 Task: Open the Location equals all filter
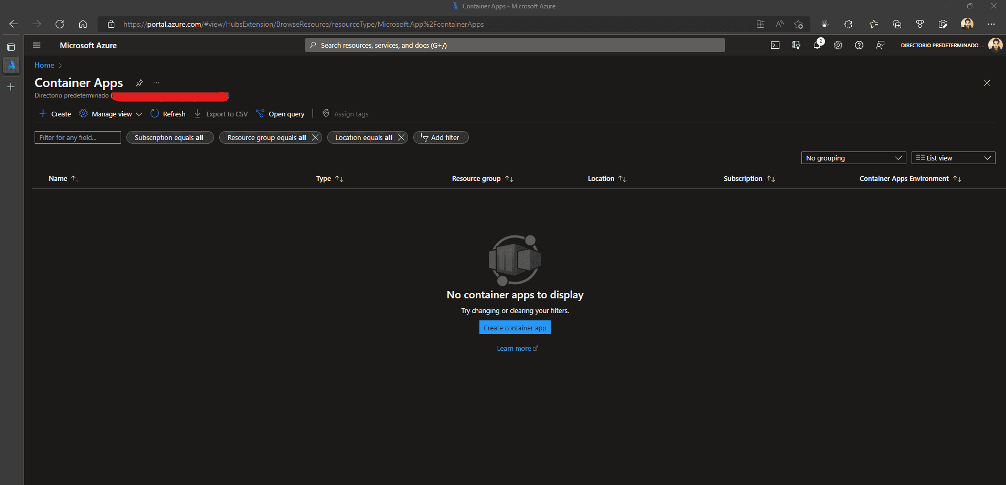click(363, 137)
